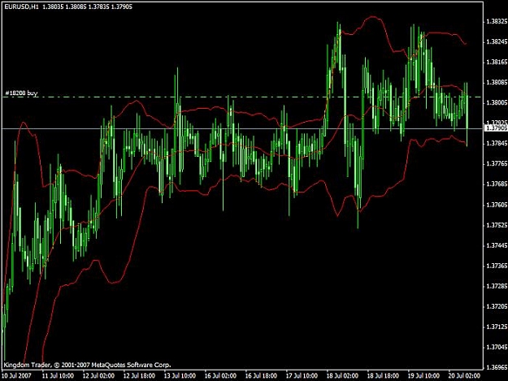Screen dimensions: 508x381
Task: Click price level 1.37685 on the scale
Action: point(496,184)
